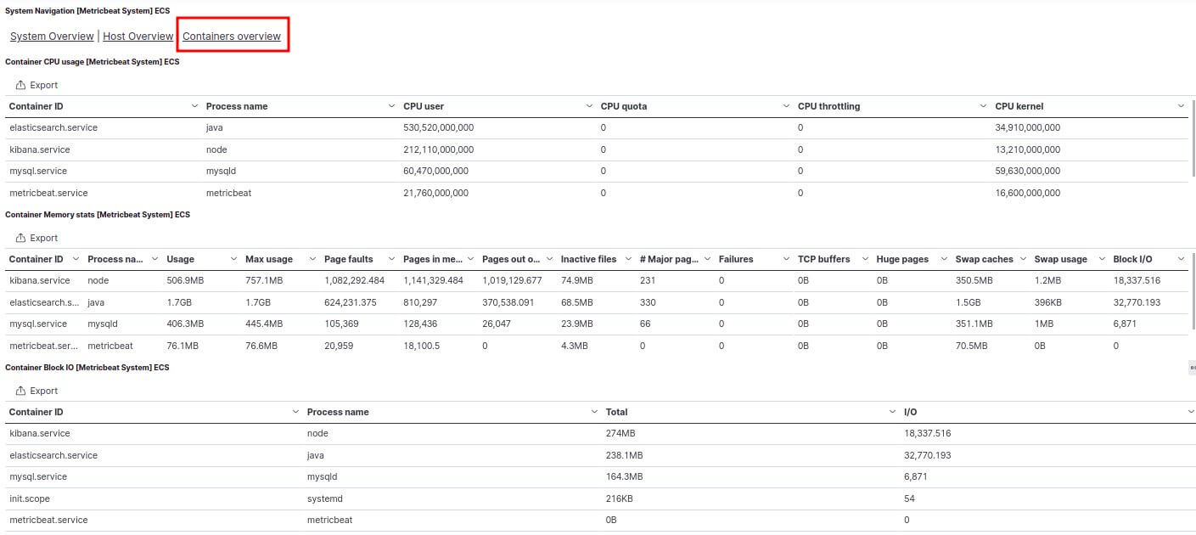The height and width of the screenshot is (535, 1196).
Task: Open CPU throttling column chevron menu
Action: click(984, 106)
